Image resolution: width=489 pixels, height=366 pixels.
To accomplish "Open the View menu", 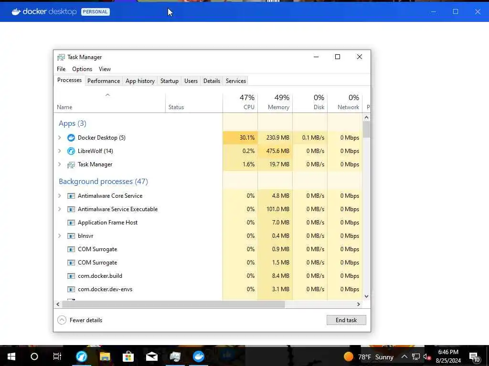I will (x=105, y=69).
